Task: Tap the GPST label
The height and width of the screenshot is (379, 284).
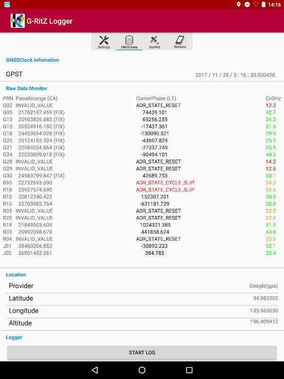Action: [x=14, y=74]
